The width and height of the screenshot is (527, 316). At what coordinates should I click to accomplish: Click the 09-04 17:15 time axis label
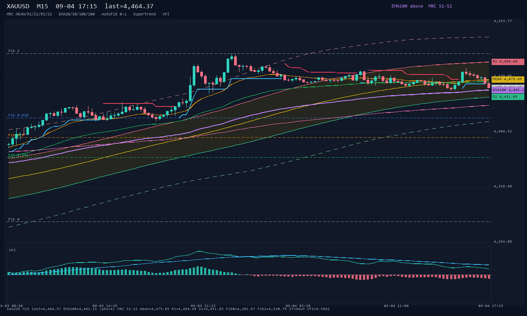tap(490, 306)
